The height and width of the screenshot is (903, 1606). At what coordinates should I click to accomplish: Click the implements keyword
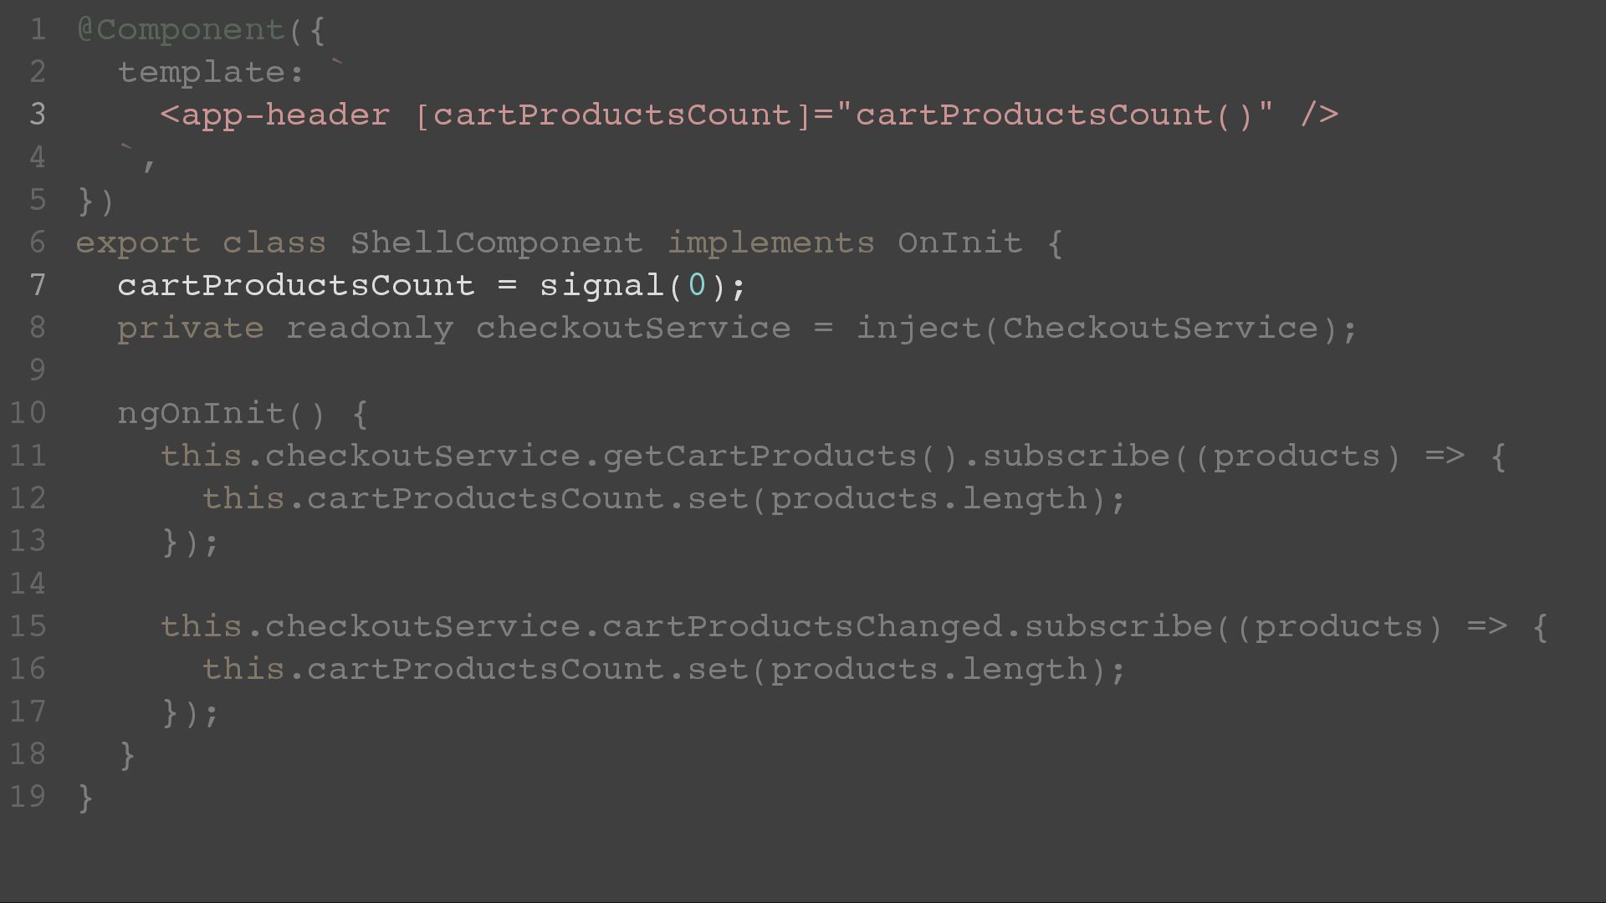[x=770, y=243]
